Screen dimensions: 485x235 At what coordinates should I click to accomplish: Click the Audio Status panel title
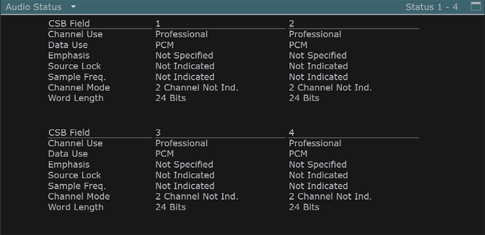[33, 7]
